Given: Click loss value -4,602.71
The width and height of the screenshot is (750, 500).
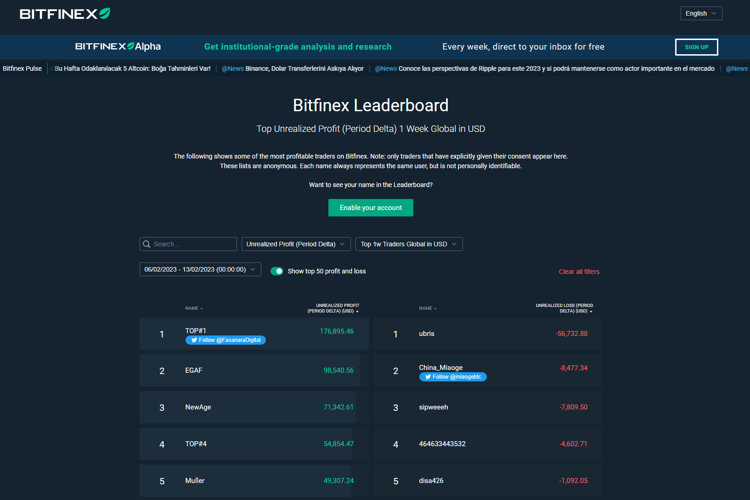Looking at the screenshot, I should point(573,444).
